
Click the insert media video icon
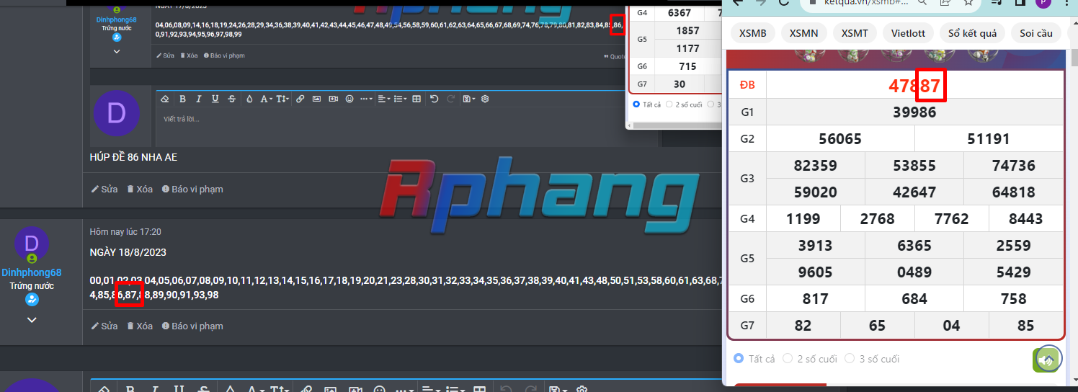[334, 99]
